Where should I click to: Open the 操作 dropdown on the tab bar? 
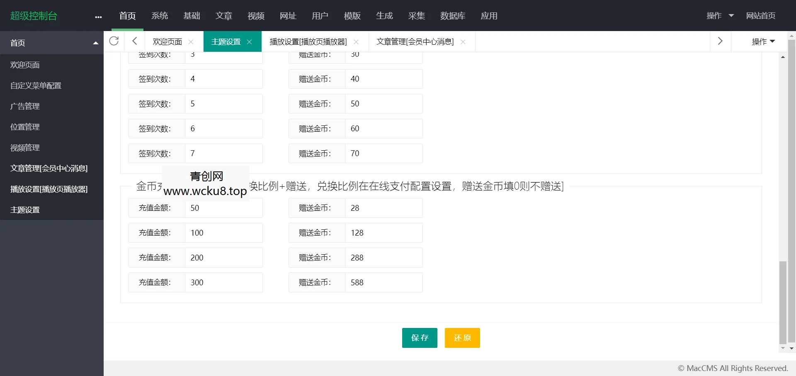(x=763, y=41)
